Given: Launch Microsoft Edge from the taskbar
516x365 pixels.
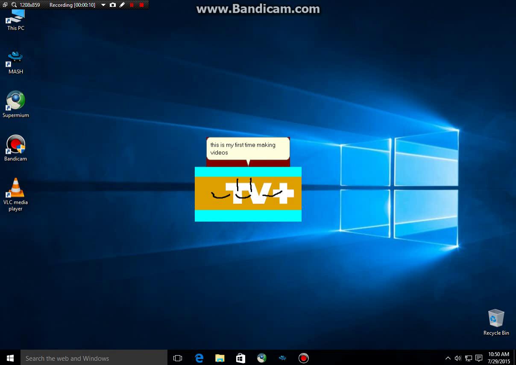Looking at the screenshot, I should tap(199, 358).
